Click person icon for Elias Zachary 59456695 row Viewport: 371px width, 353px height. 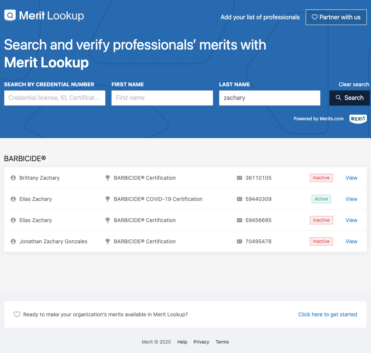13,220
